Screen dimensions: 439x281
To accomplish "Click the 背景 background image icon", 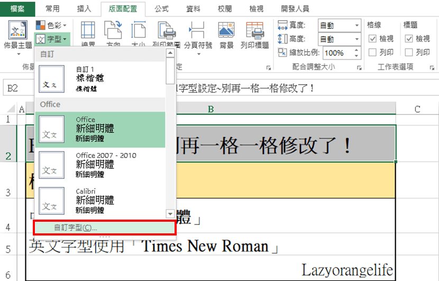I will pyautogui.click(x=226, y=33).
